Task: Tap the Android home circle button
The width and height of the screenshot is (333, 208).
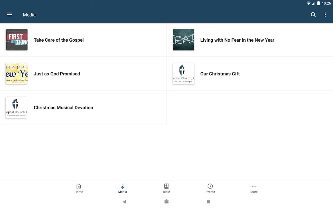Action: click(166, 202)
